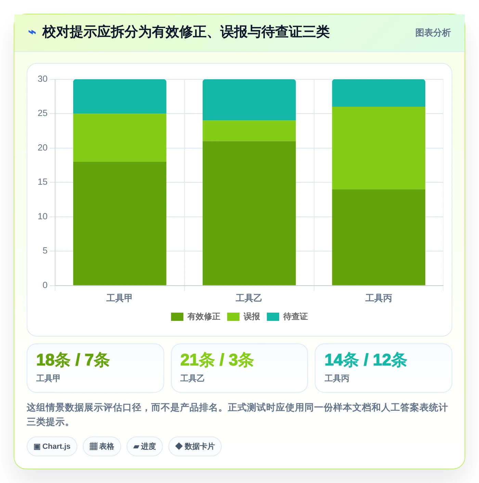Screen dimensions: 479x483
Task: Click the teal 待查证 legend swatch
Action: 273,317
